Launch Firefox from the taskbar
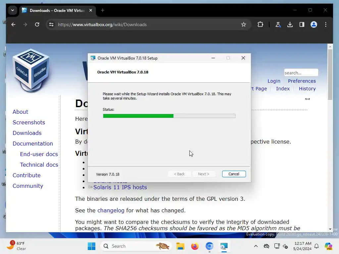 (x=195, y=246)
